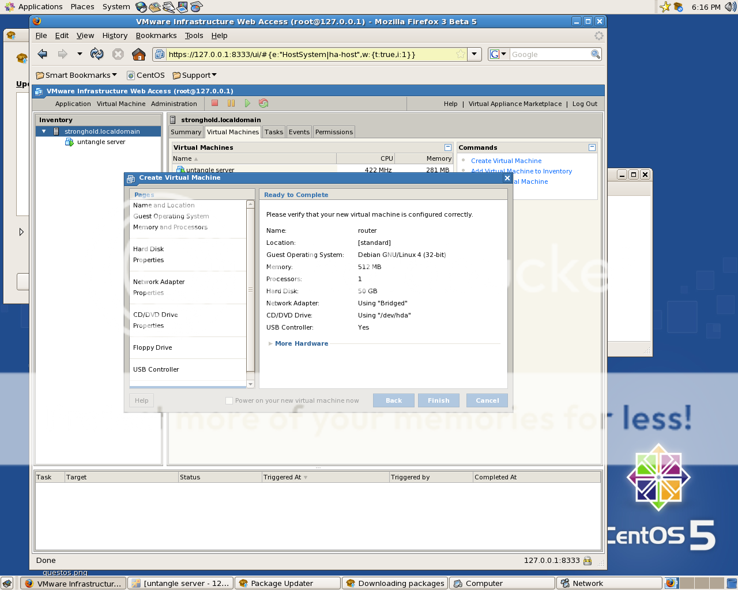738x590 pixels.
Task: Expand the side arrow in Package Updater window
Action: point(21,232)
